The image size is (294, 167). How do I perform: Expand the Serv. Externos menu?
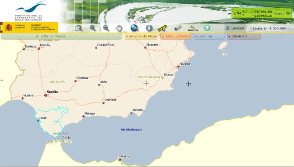(x=175, y=36)
